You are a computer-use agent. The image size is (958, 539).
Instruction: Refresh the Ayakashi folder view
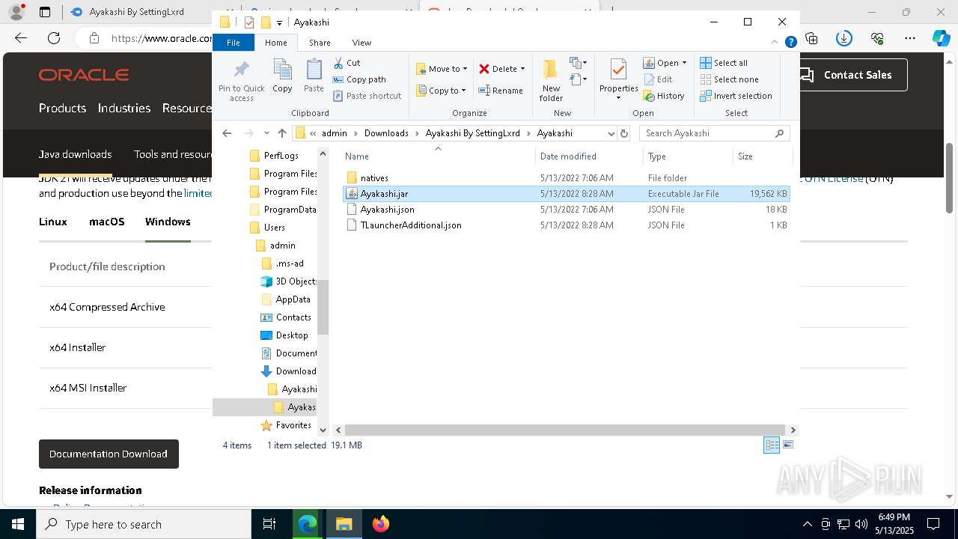624,133
